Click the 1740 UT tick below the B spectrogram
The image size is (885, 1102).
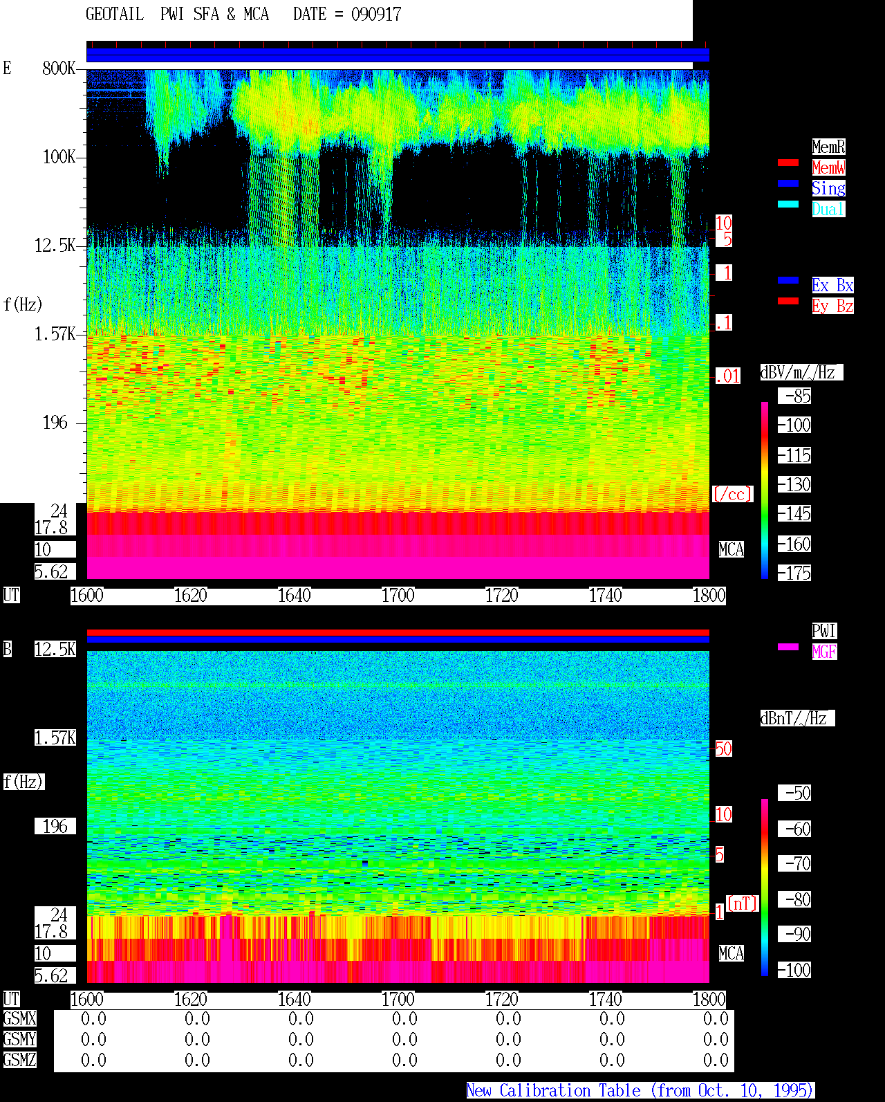click(x=606, y=1000)
